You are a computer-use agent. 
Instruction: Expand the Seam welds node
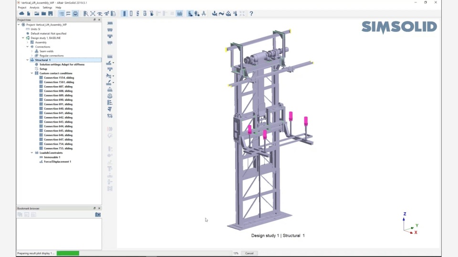(x=32, y=51)
